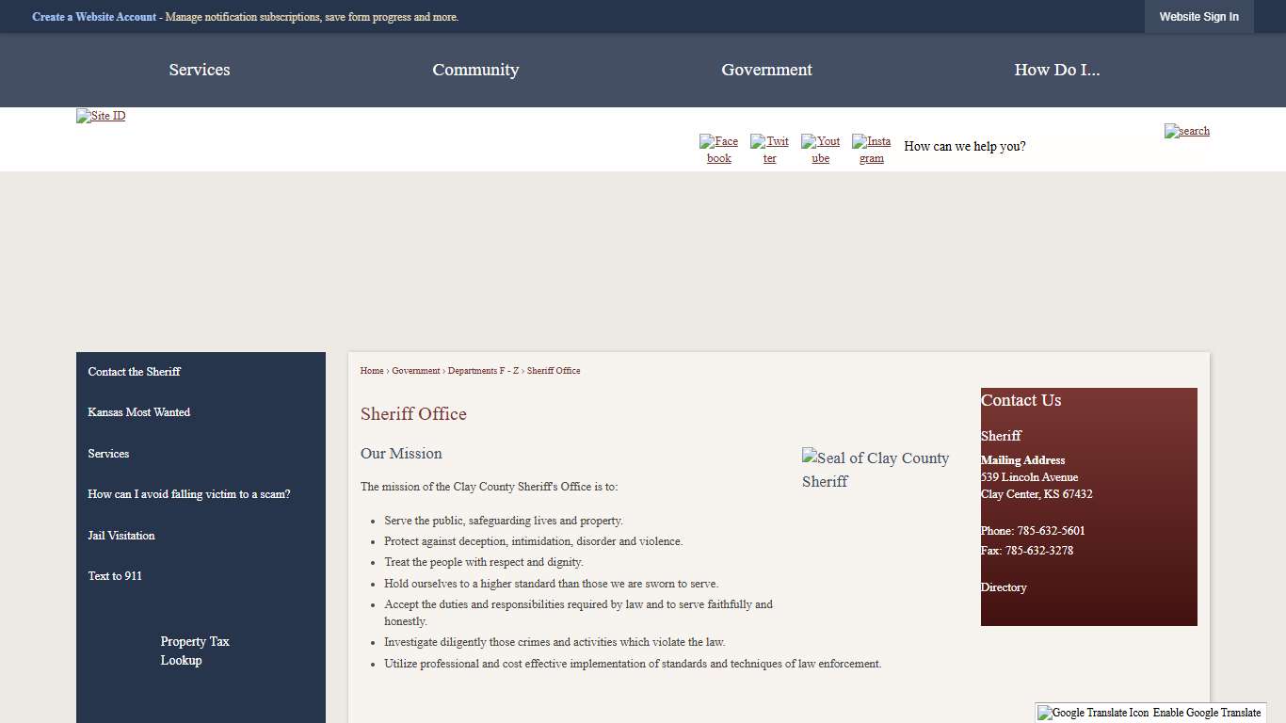The image size is (1286, 723).
Task: Expand the Community menu
Action: [x=475, y=70]
